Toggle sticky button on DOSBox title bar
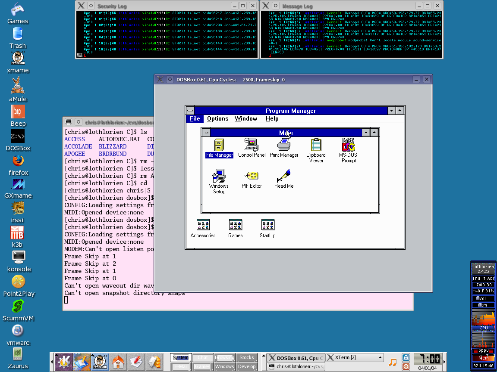The image size is (497, 372). 170,79
